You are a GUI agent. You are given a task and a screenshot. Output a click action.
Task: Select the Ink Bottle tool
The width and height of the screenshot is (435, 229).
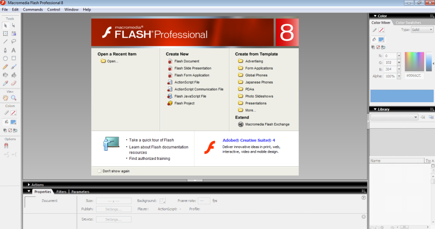(x=5, y=75)
